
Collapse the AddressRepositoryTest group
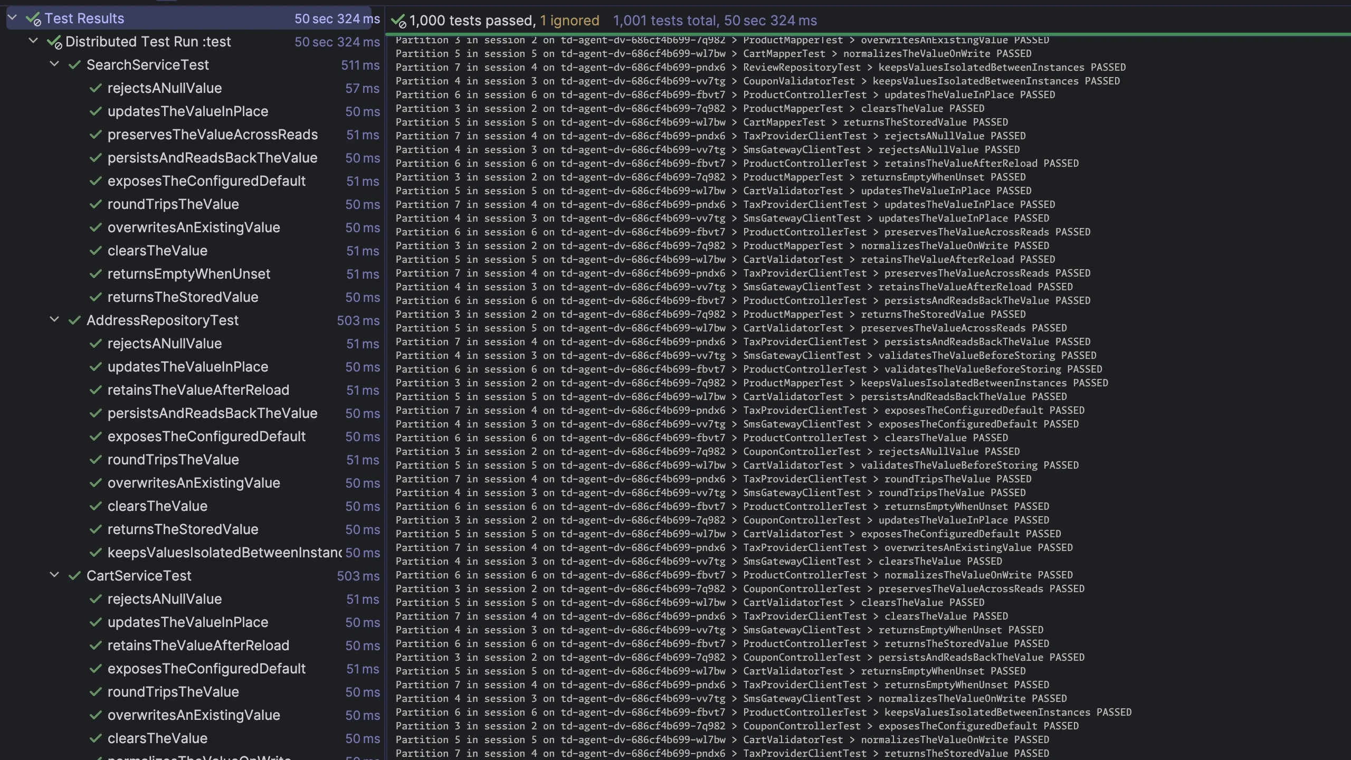tap(54, 320)
